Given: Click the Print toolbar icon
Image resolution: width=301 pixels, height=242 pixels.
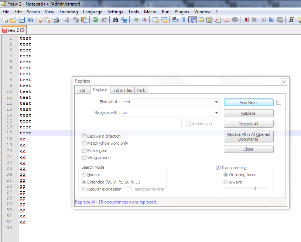Looking at the screenshot, I should point(56,20).
